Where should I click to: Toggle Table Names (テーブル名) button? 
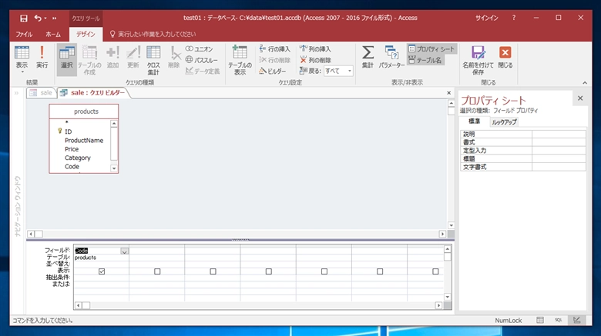point(425,60)
